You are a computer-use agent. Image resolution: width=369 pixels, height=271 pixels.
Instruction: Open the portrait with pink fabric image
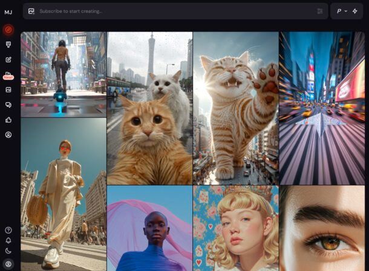149,228
